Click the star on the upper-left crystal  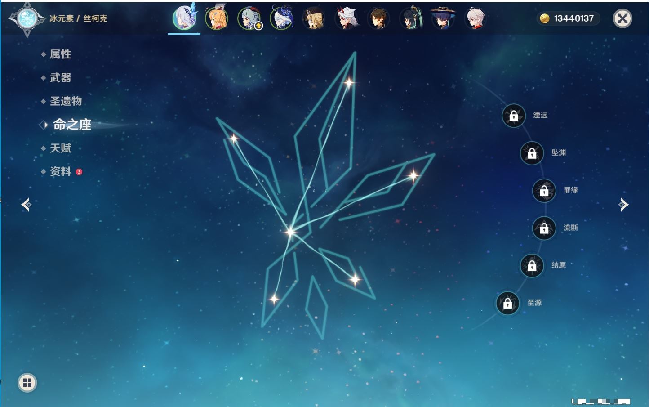(234, 139)
